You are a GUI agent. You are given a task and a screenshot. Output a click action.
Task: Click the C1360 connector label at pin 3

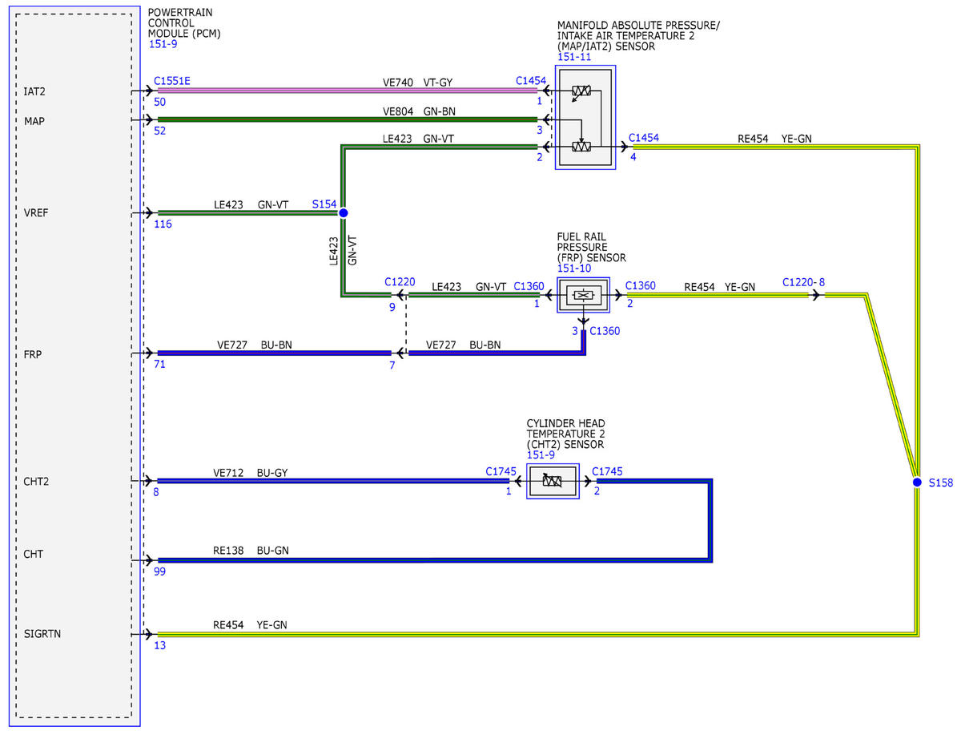605,331
